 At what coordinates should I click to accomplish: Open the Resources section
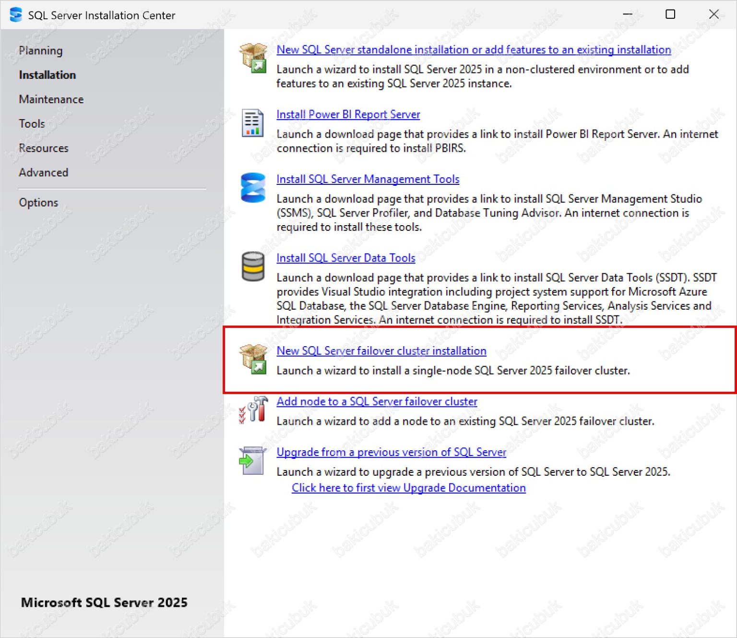[43, 148]
